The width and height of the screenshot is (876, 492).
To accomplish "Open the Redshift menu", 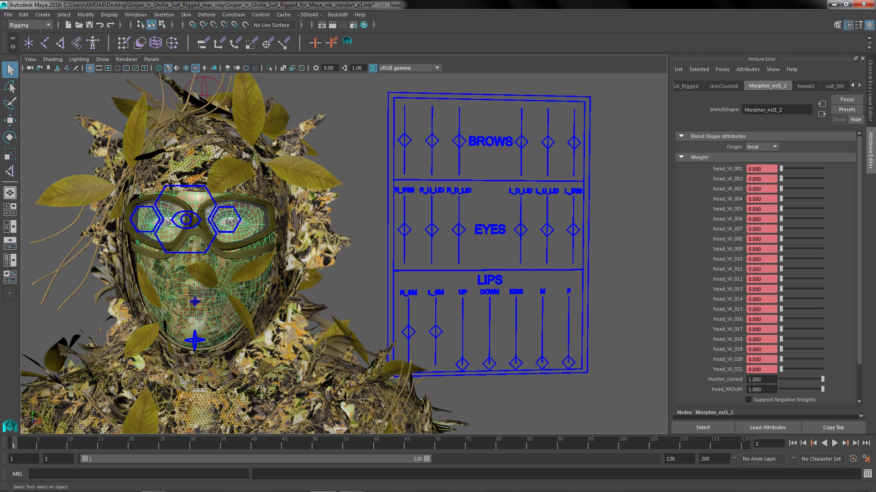I will pos(338,15).
